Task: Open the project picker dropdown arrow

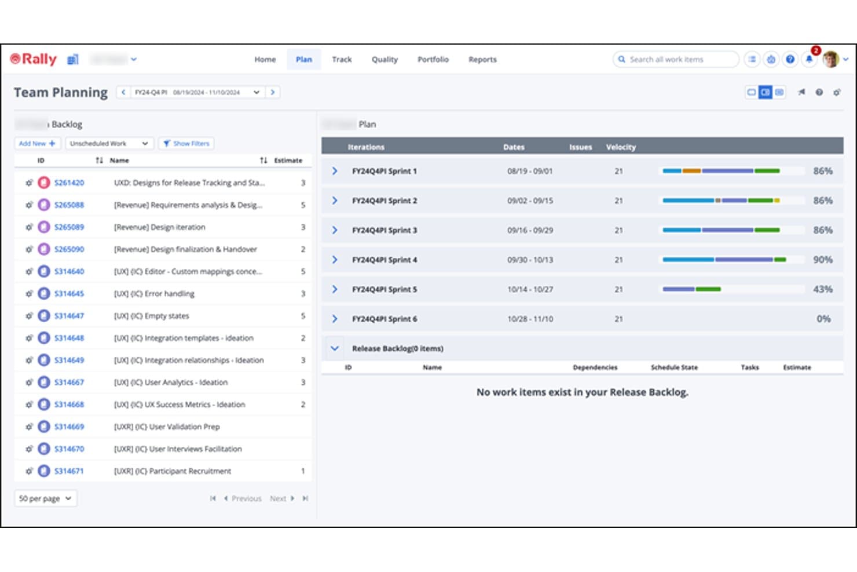Action: (134, 59)
